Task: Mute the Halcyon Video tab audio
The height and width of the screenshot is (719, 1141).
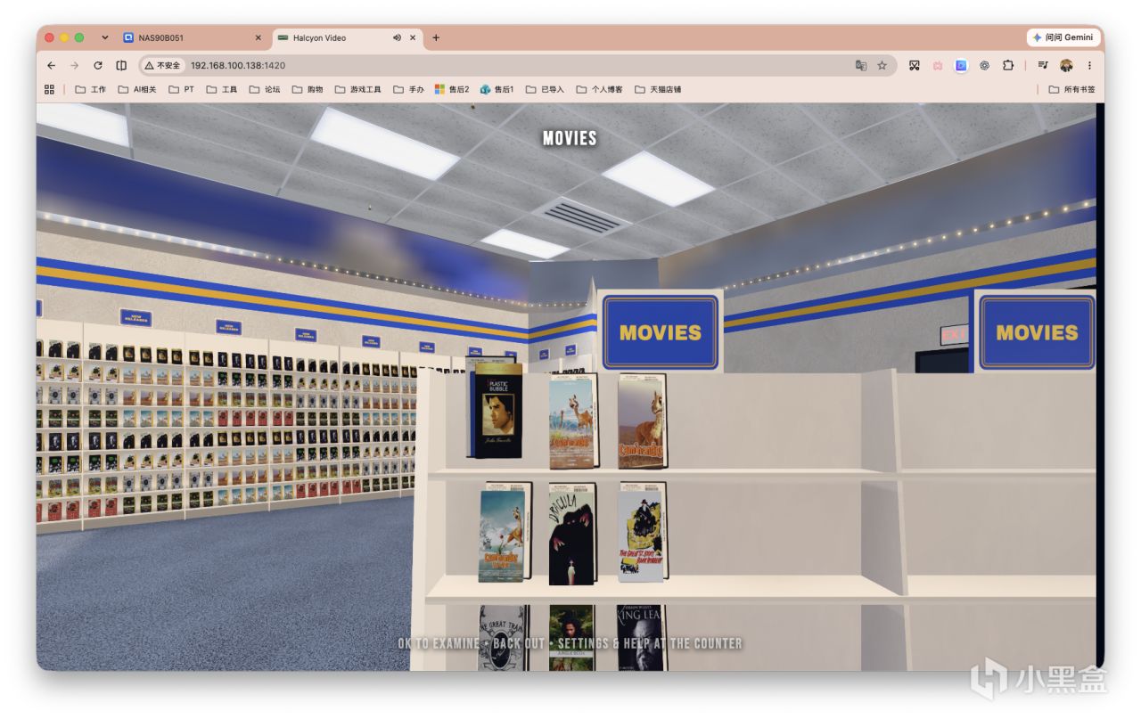Action: pos(397,37)
